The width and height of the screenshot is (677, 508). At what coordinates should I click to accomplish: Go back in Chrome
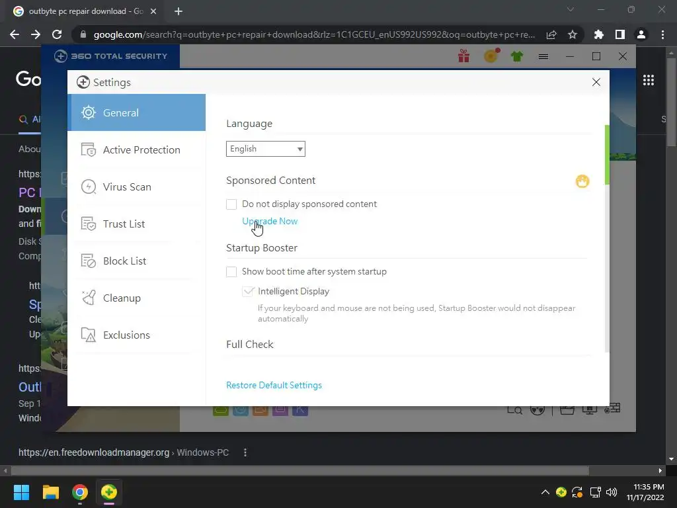click(15, 34)
